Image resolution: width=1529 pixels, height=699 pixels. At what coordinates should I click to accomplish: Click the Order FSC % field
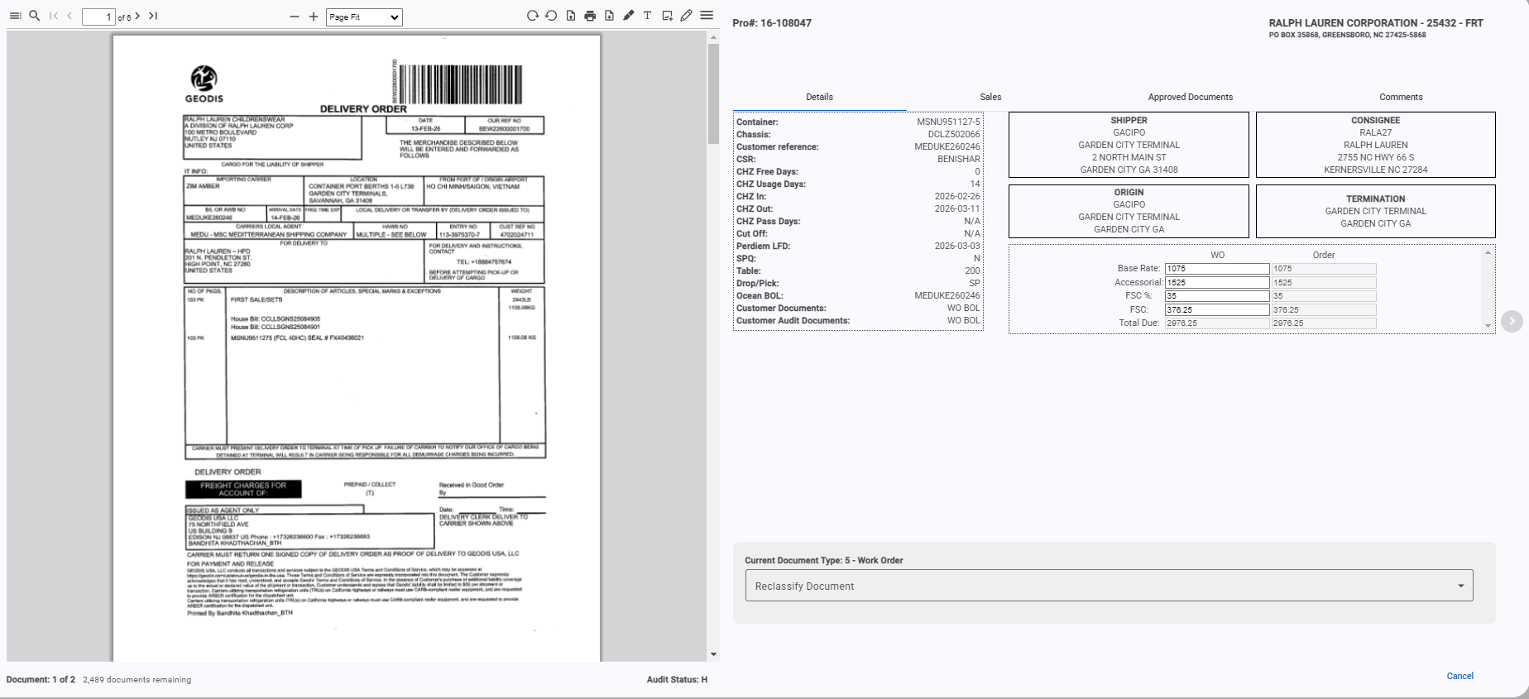(x=1324, y=296)
